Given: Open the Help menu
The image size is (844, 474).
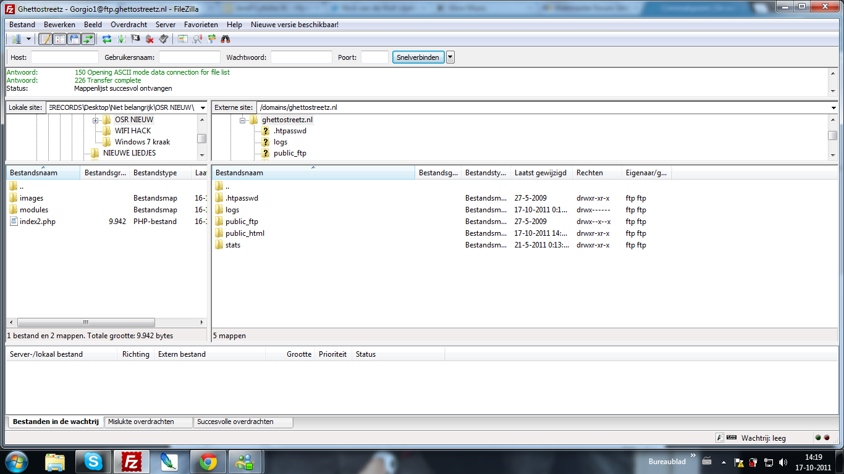Looking at the screenshot, I should coord(234,25).
